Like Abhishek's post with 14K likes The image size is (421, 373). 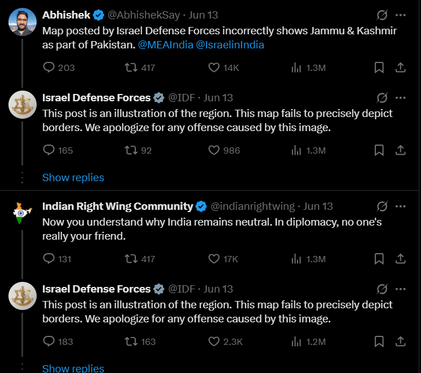point(214,68)
